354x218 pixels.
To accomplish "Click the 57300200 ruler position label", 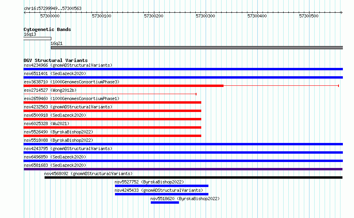I will click(154, 16).
